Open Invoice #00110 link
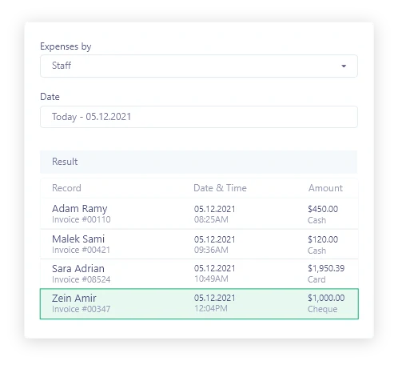398x365 pixels. tap(82, 219)
